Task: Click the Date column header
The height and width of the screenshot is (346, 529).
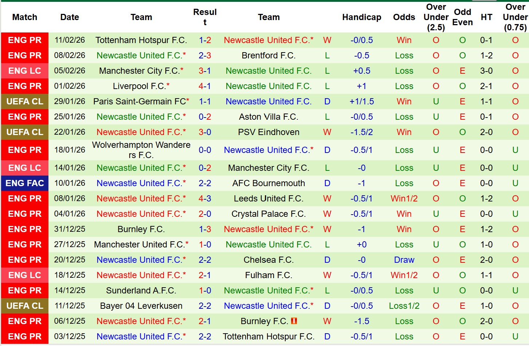Action: point(70,17)
